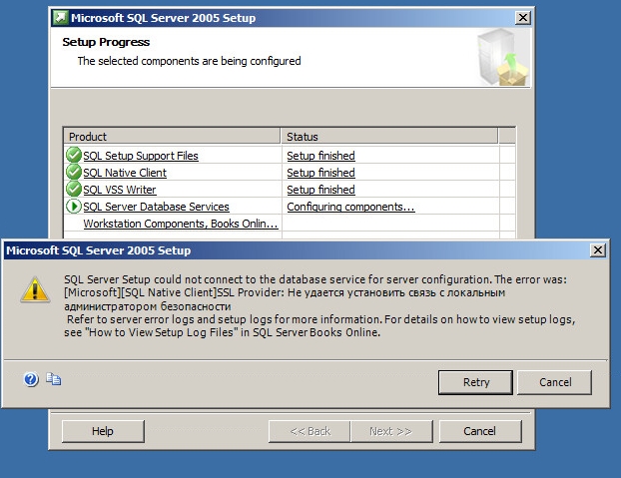621x478 pixels.
Task: Open the SQL Setup Support Files link
Action: 140,156
